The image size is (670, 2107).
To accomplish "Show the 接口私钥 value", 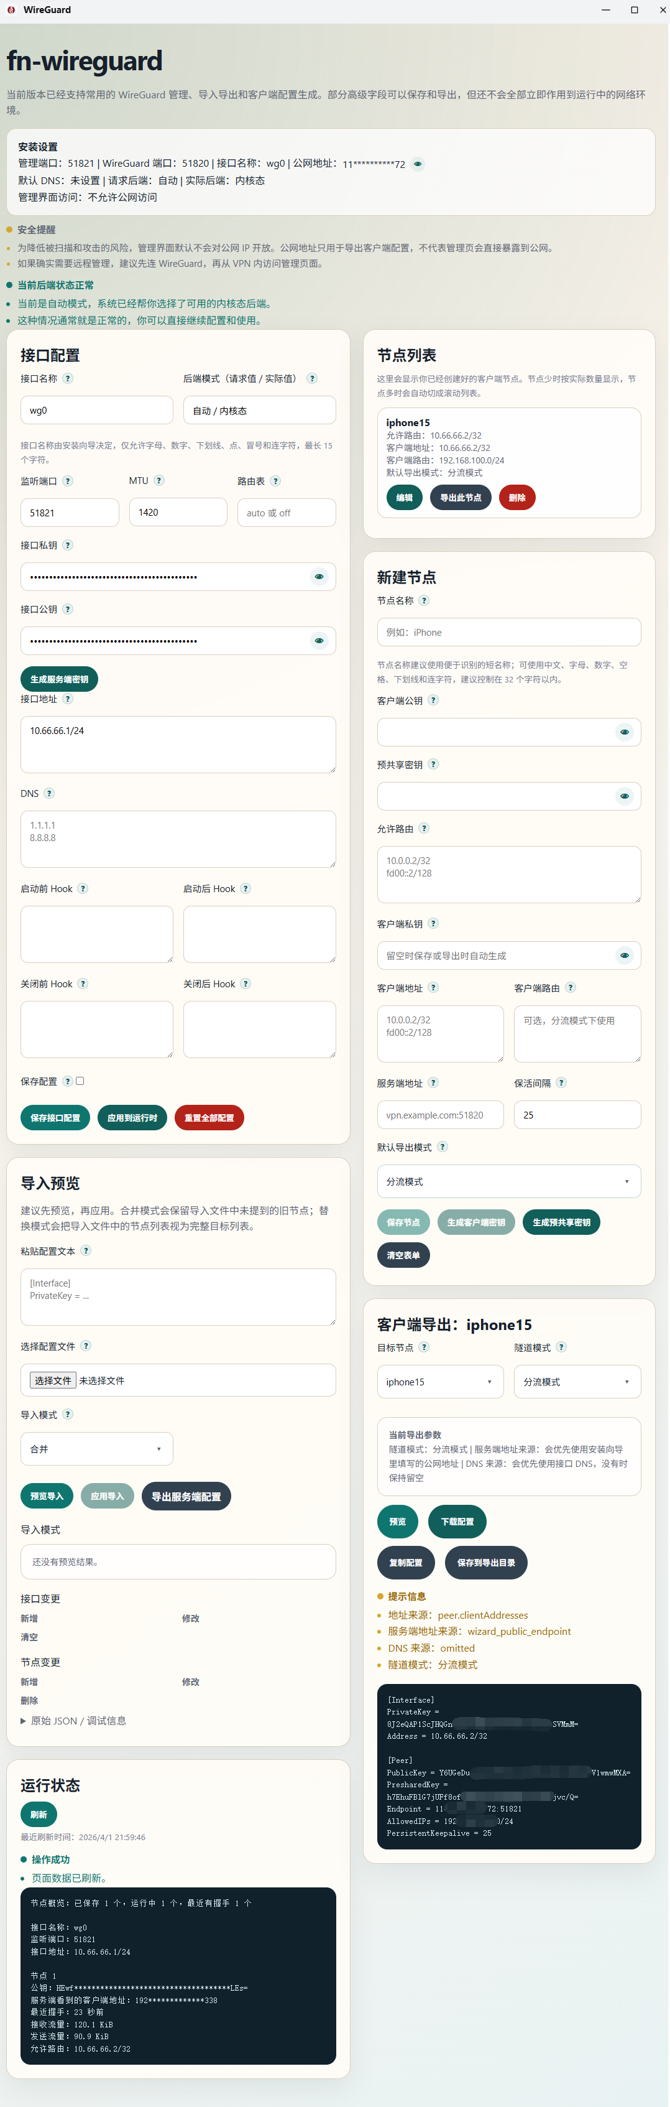I will point(319,577).
